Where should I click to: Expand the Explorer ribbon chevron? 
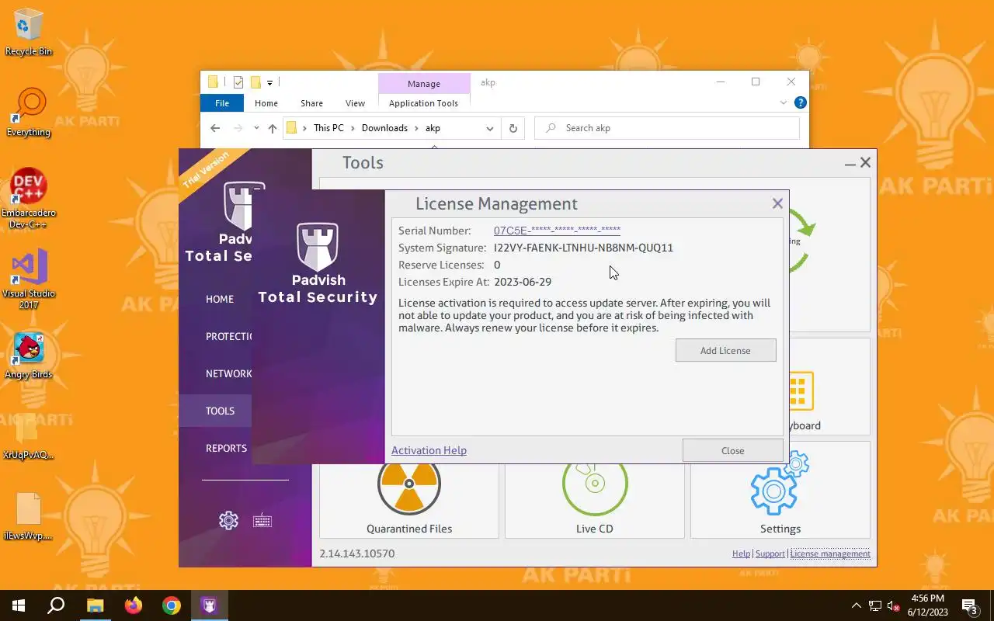pos(784,102)
